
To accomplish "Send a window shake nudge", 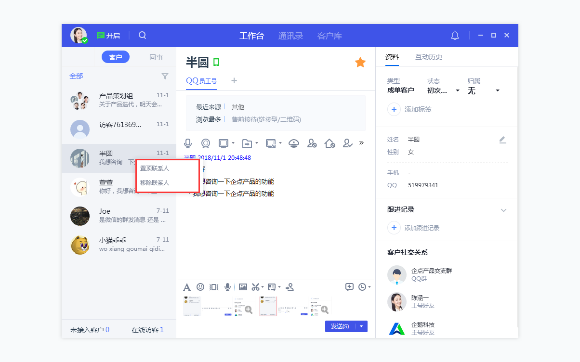I will click(x=214, y=287).
